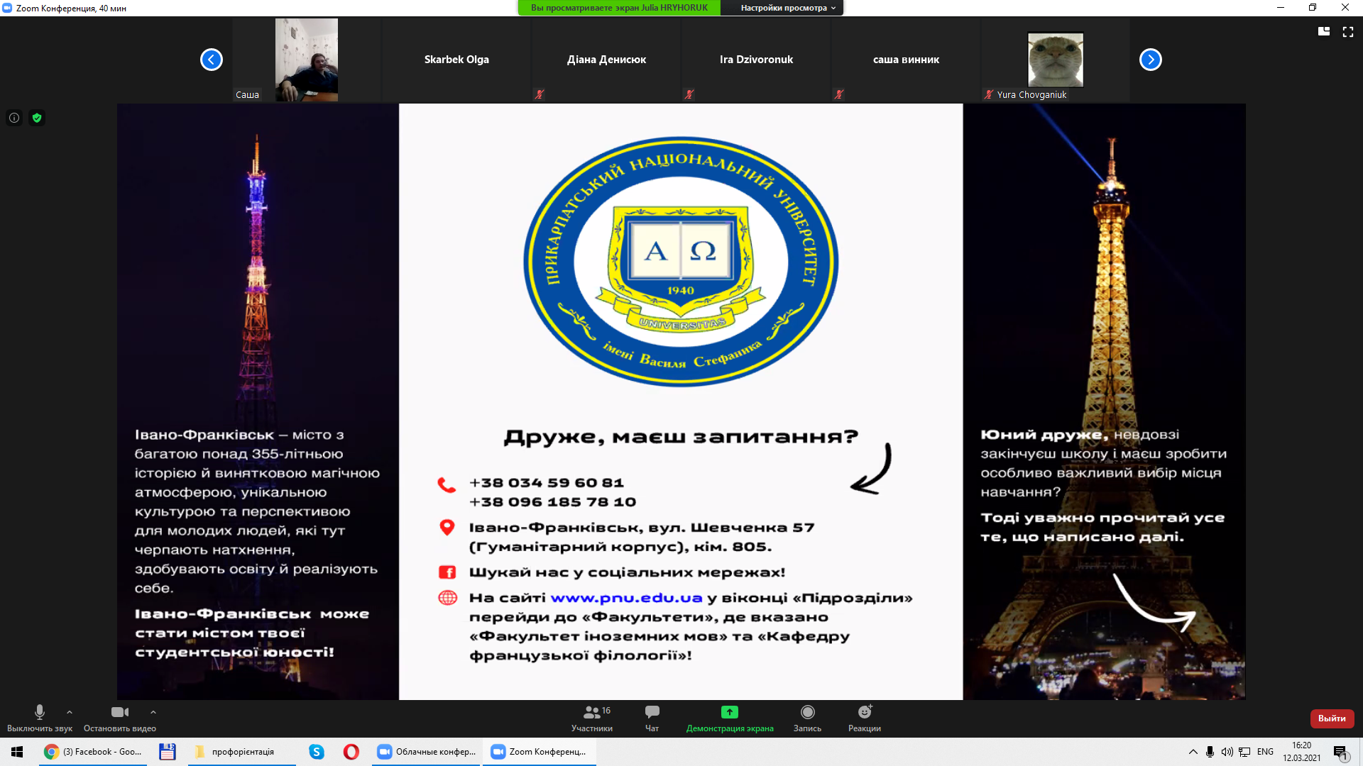Stop camera with Остановить видео
The height and width of the screenshot is (766, 1363).
(120, 718)
